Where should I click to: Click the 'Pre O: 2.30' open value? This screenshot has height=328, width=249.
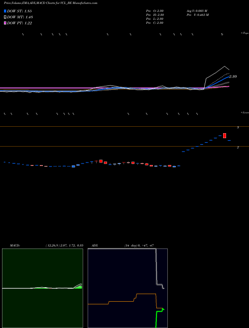coord(155,11)
